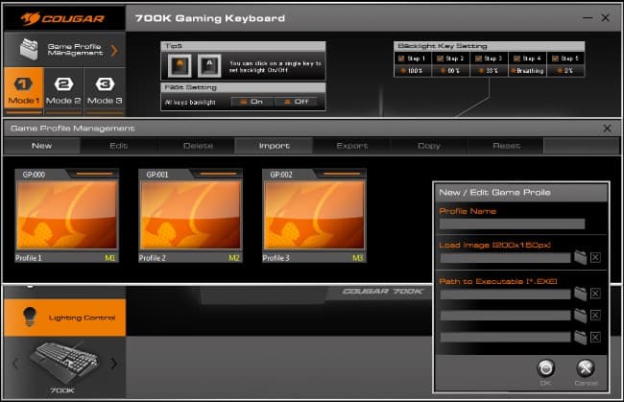Browse folder for Load Image

tap(580, 257)
